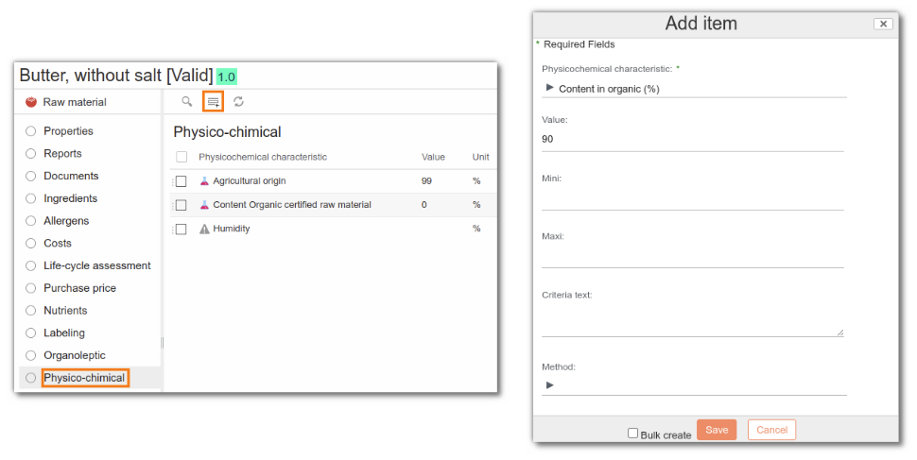Enable the Bulk create checkbox
This screenshot has width=917, height=460.
pos(633,434)
